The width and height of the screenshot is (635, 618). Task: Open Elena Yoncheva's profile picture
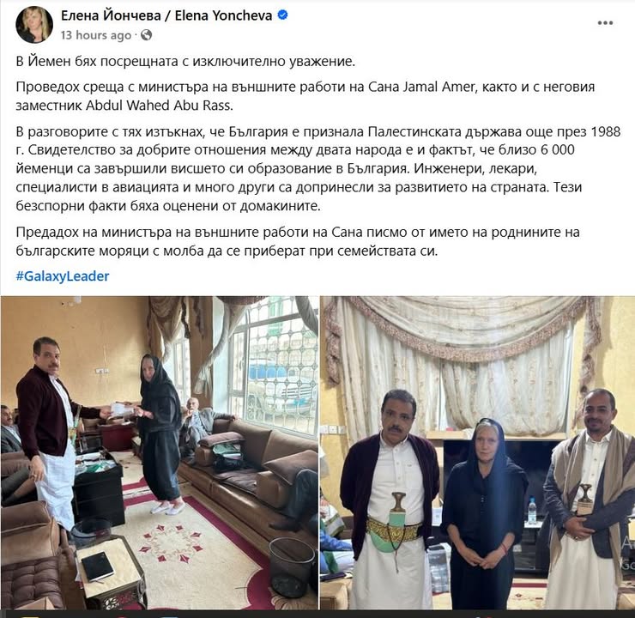(34, 24)
